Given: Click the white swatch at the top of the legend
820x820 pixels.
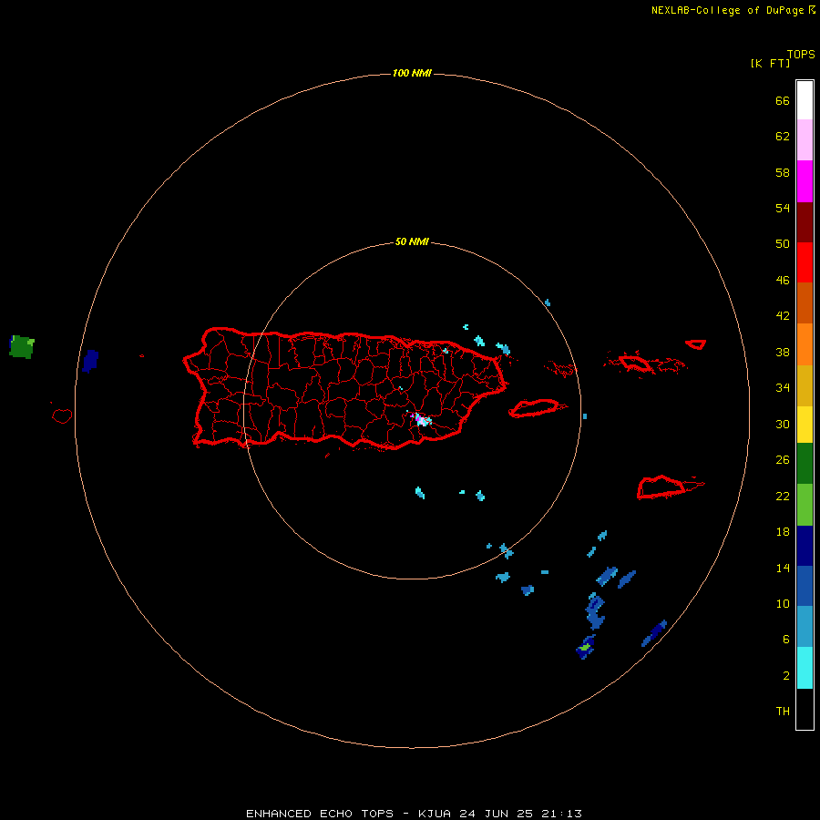Looking at the screenshot, I should 805,100.
